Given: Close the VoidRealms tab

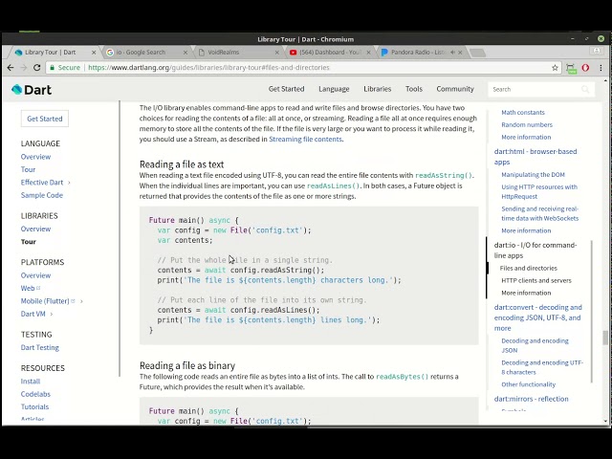Looking at the screenshot, I should [277, 52].
